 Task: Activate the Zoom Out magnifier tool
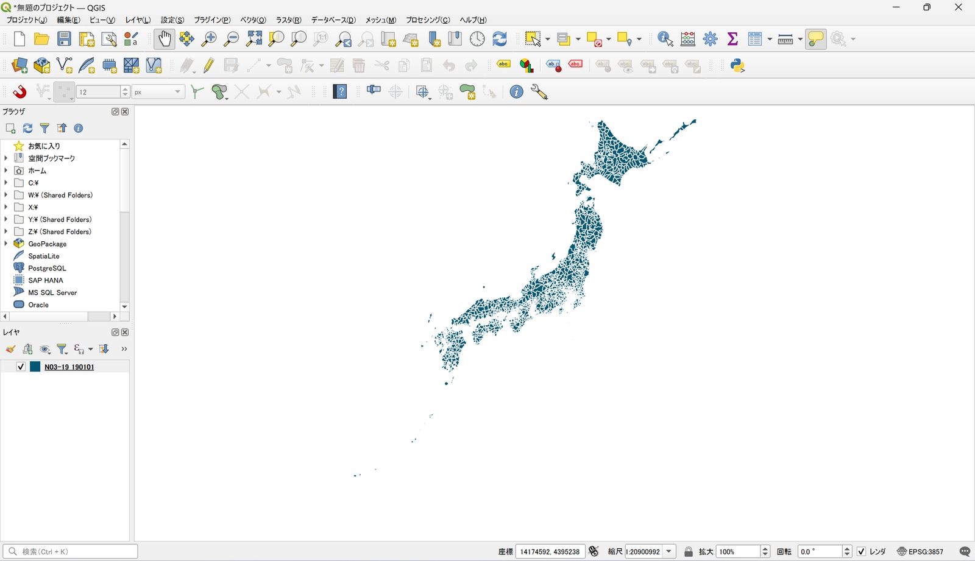pos(232,39)
